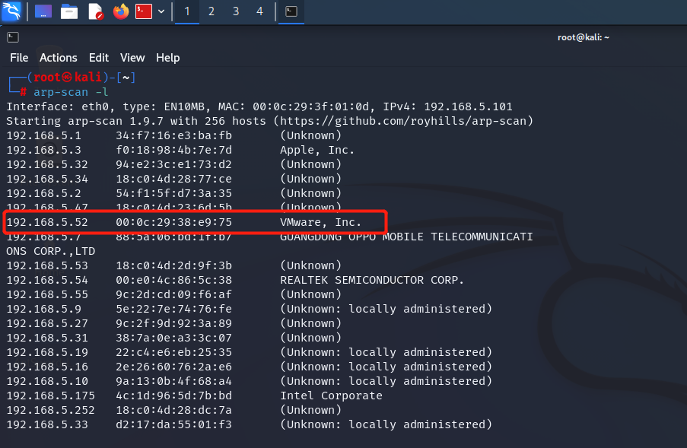Image resolution: width=687 pixels, height=448 pixels.
Task: Select IP 192.168.5.27
Action: click(47, 323)
